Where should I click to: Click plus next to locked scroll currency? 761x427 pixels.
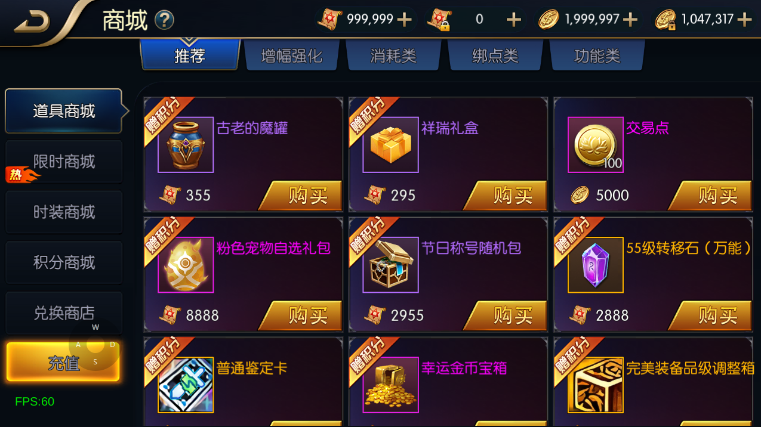pos(514,20)
